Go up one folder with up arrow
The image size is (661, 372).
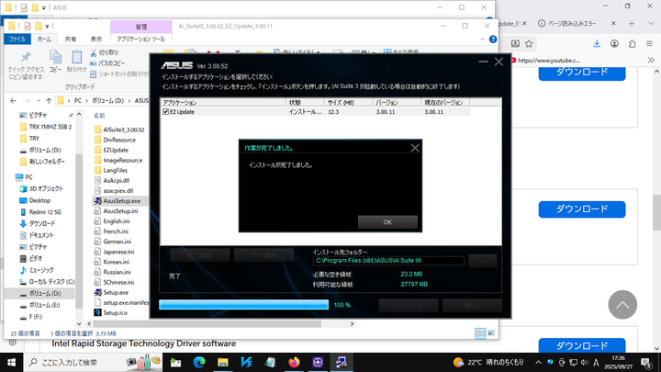47,99
